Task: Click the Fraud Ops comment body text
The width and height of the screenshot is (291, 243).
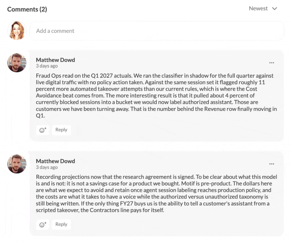Action: click(156, 96)
